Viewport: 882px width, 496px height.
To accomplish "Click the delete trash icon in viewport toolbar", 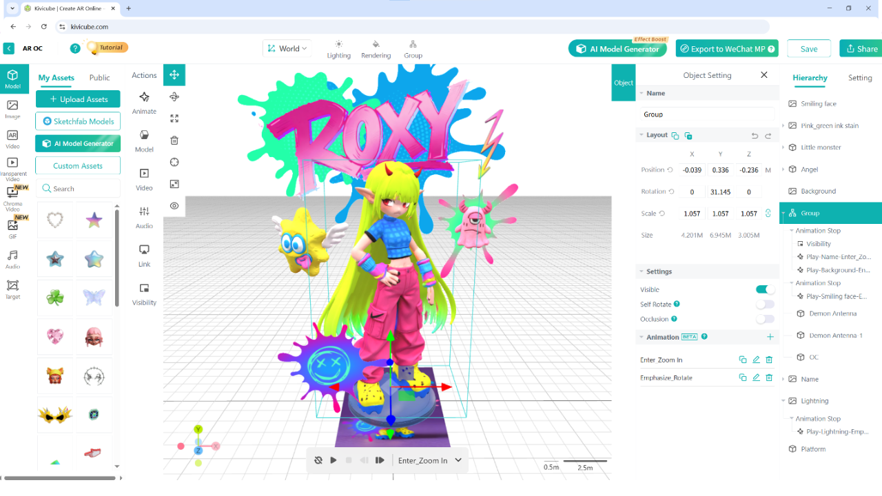I will (174, 141).
